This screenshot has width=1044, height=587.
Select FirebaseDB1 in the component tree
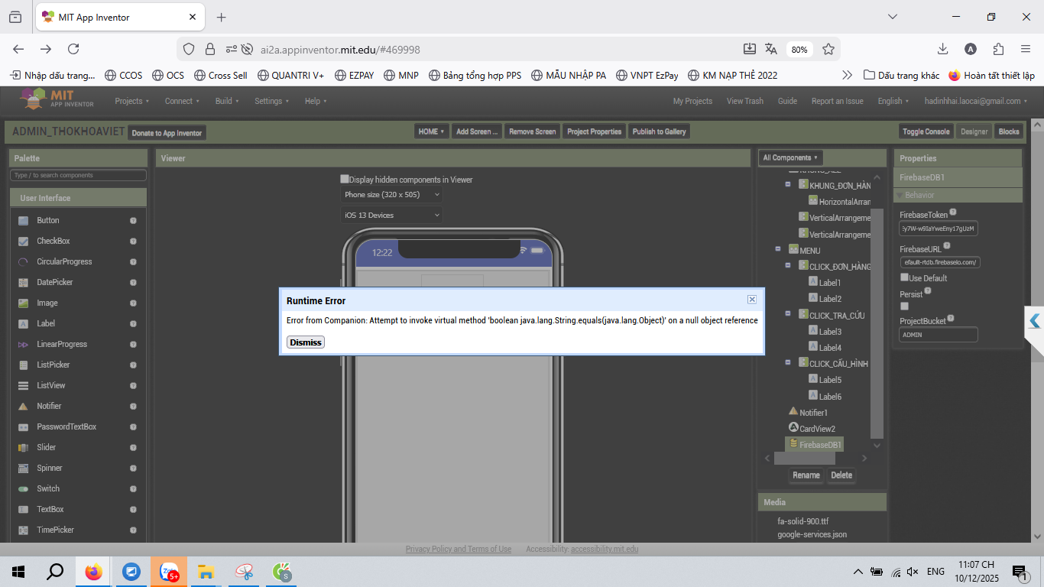(820, 445)
